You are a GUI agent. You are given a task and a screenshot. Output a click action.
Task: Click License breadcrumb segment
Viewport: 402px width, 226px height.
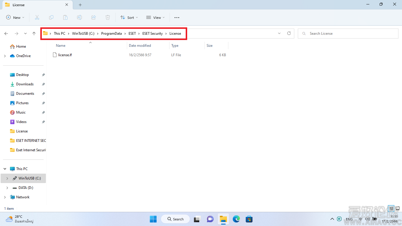(175, 34)
